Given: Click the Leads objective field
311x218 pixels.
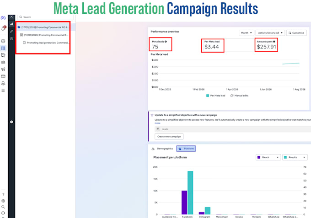Looking at the screenshot, I should point(232,129).
